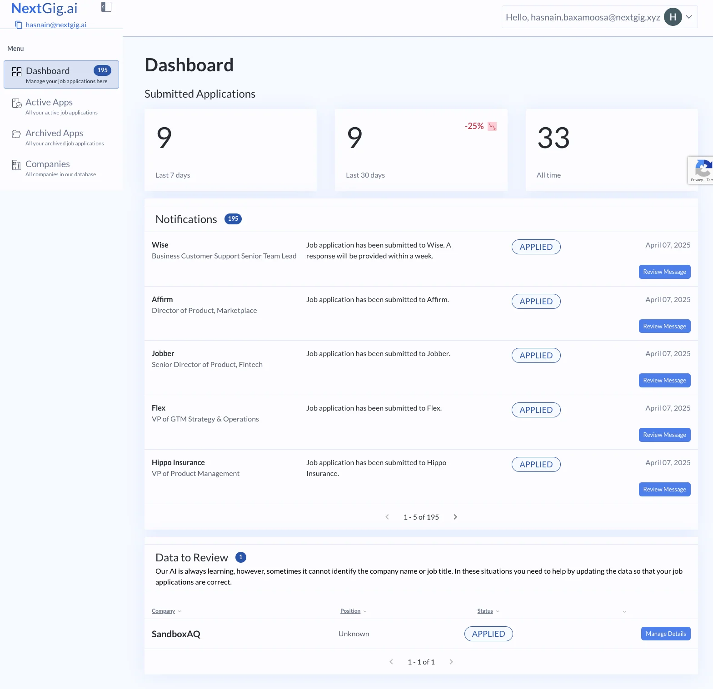
Task: Click the APPLIED status for Flex
Action: click(536, 410)
